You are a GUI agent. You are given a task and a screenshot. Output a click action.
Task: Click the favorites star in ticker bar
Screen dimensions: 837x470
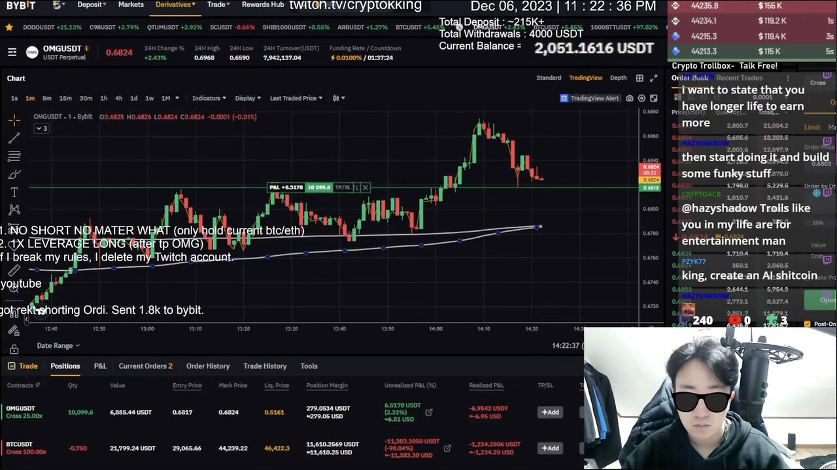tap(9, 27)
